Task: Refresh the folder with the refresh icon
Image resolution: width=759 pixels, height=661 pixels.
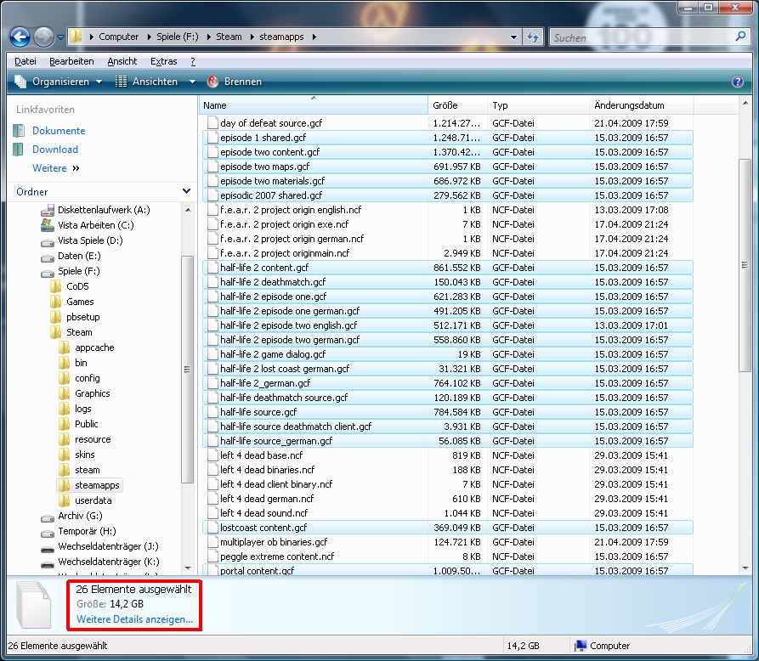Action: [532, 37]
